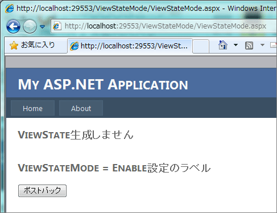Click the IE icon on the tab
The width and height of the screenshot is (277, 213).
pyautogui.click(x=74, y=46)
